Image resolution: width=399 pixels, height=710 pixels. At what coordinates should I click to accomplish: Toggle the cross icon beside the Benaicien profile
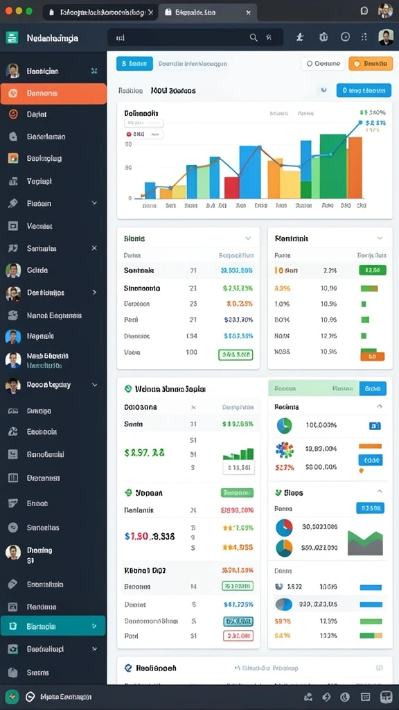[x=94, y=71]
